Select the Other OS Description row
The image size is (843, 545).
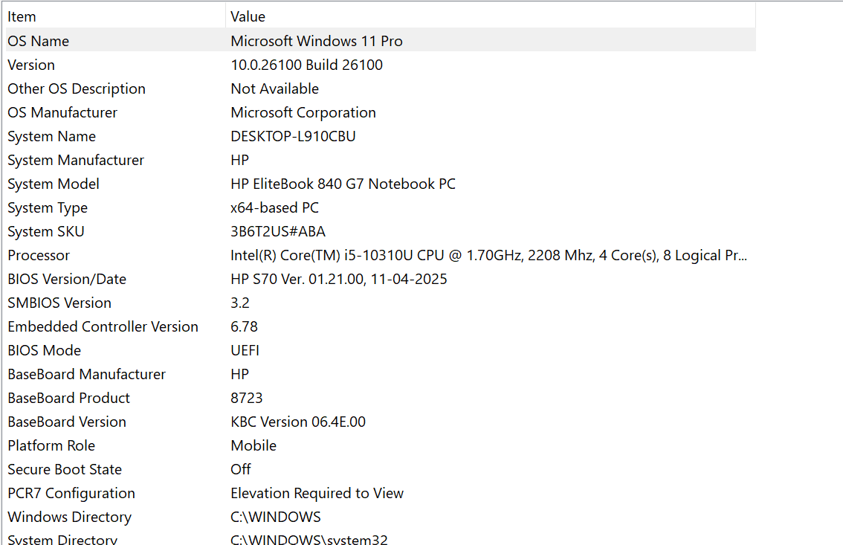(381, 88)
